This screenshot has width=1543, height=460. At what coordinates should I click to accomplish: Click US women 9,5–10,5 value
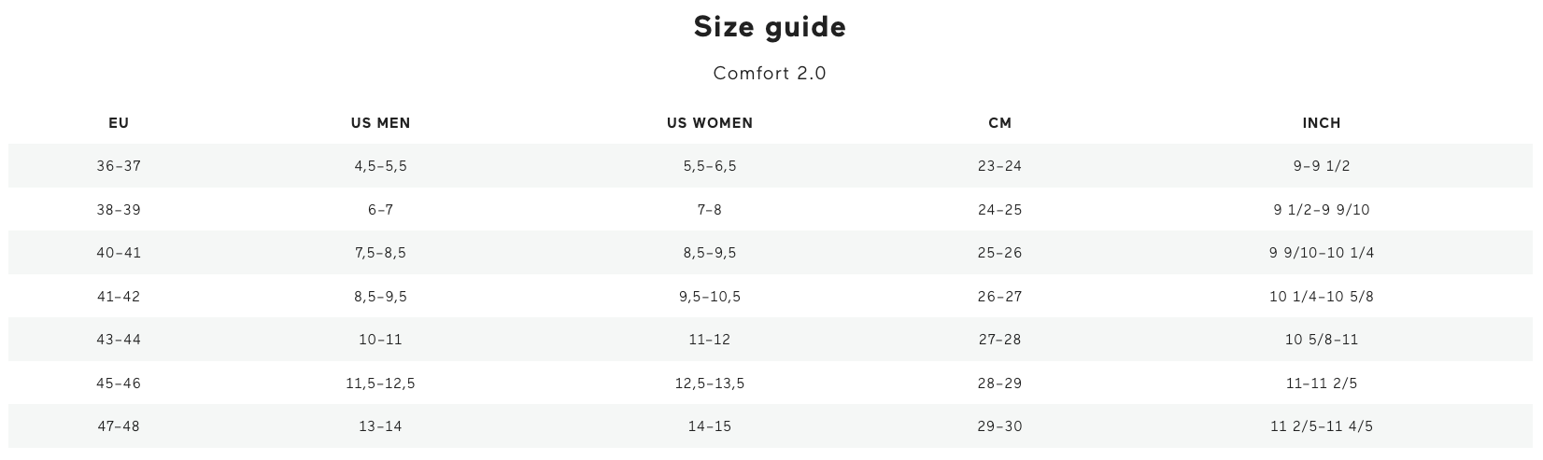[710, 297]
